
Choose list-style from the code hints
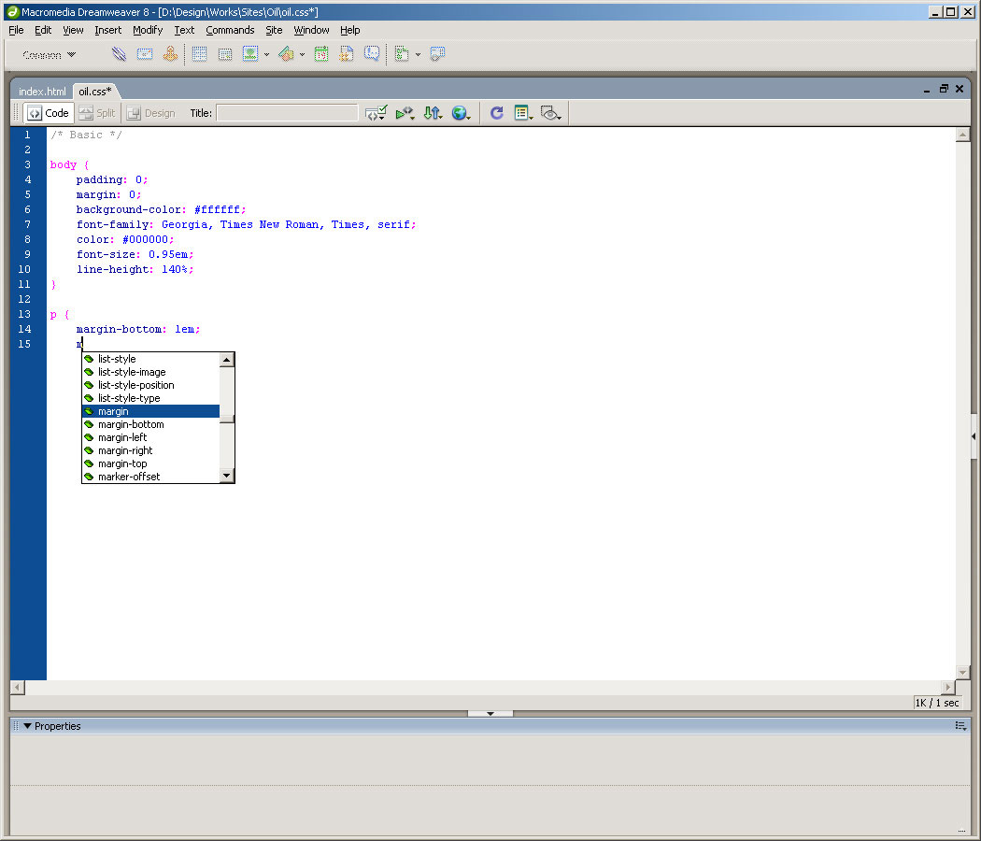tap(150, 359)
